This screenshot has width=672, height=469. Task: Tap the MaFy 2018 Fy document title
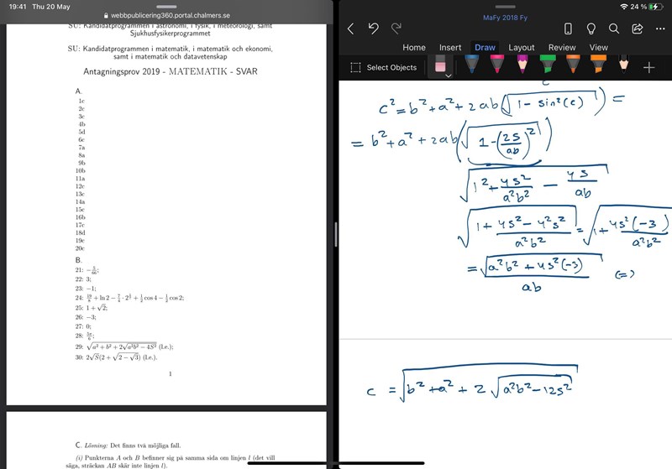505,17
